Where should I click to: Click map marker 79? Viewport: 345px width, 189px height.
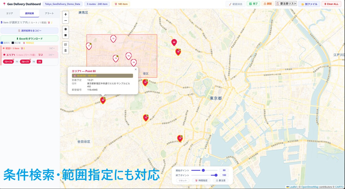pyautogui.click(x=133, y=63)
